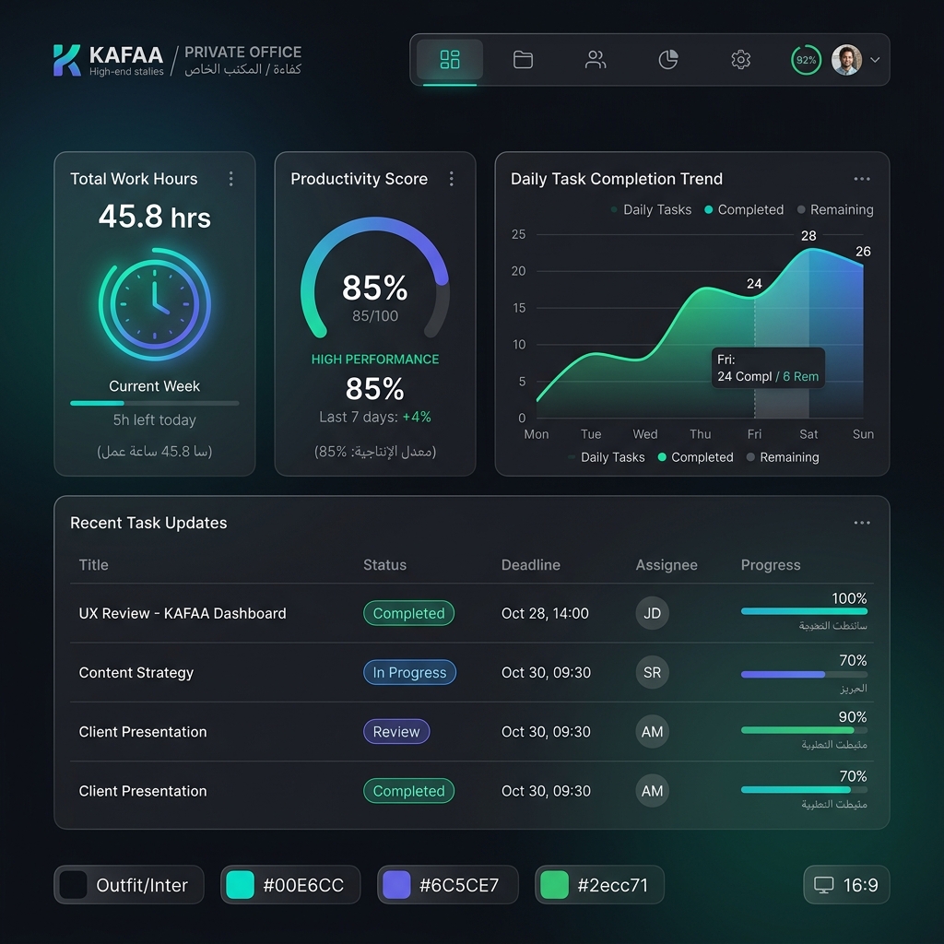The height and width of the screenshot is (944, 944).
Task: Click the 100% progress bar
Action: click(x=804, y=611)
